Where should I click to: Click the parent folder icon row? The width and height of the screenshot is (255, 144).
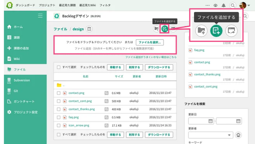click(x=59, y=85)
